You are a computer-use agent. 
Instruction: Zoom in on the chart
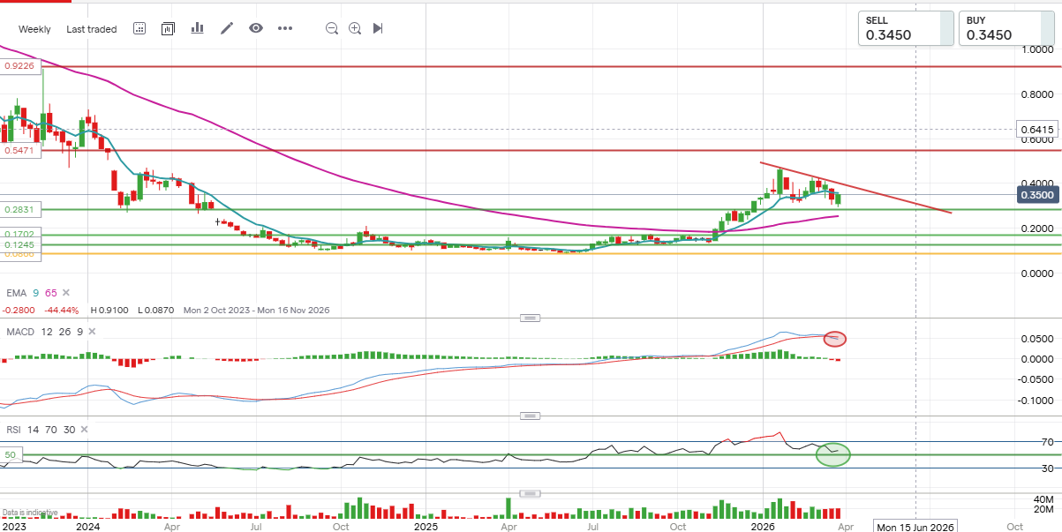click(355, 28)
